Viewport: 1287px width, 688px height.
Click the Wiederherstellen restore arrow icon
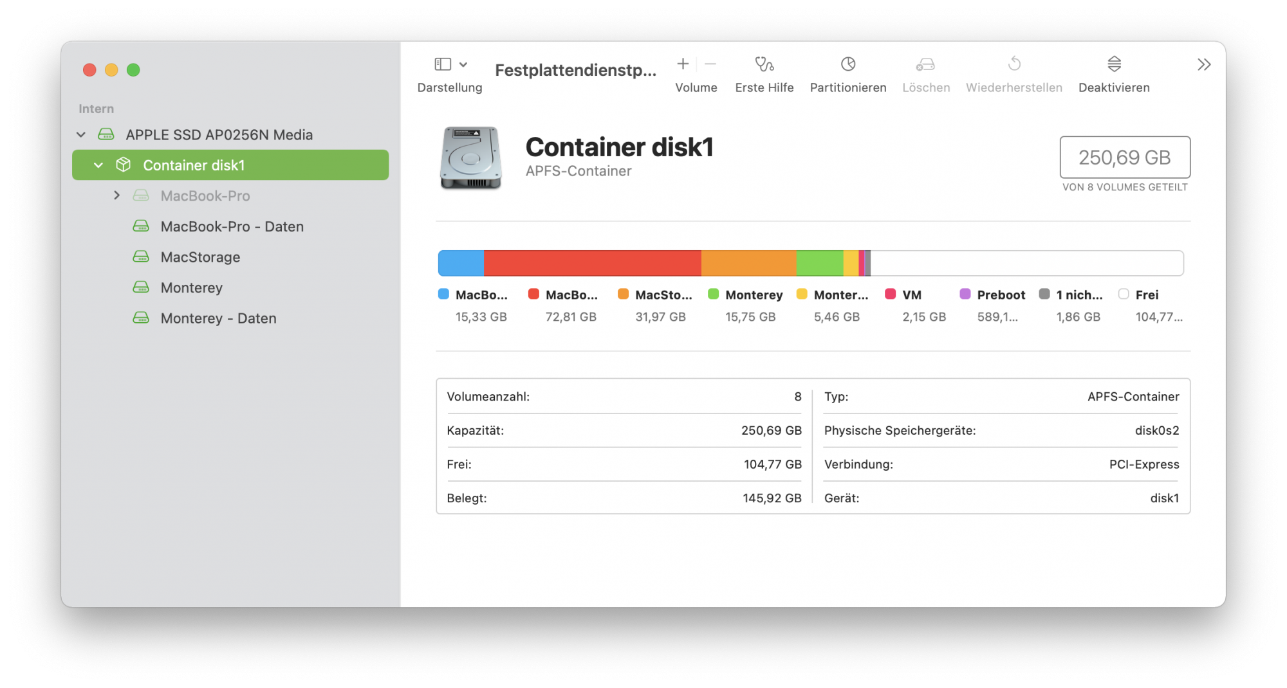tap(1014, 64)
